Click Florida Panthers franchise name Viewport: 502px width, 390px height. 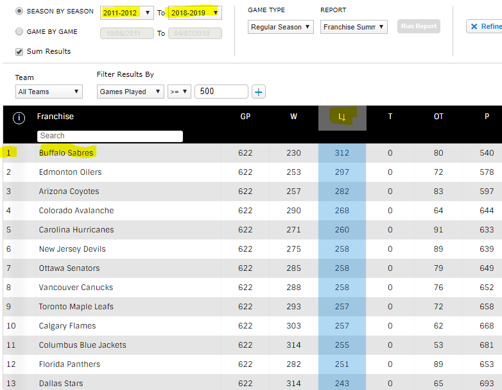(x=69, y=364)
